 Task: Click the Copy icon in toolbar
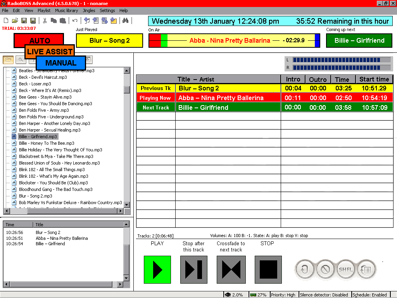pyautogui.click(x=54, y=21)
